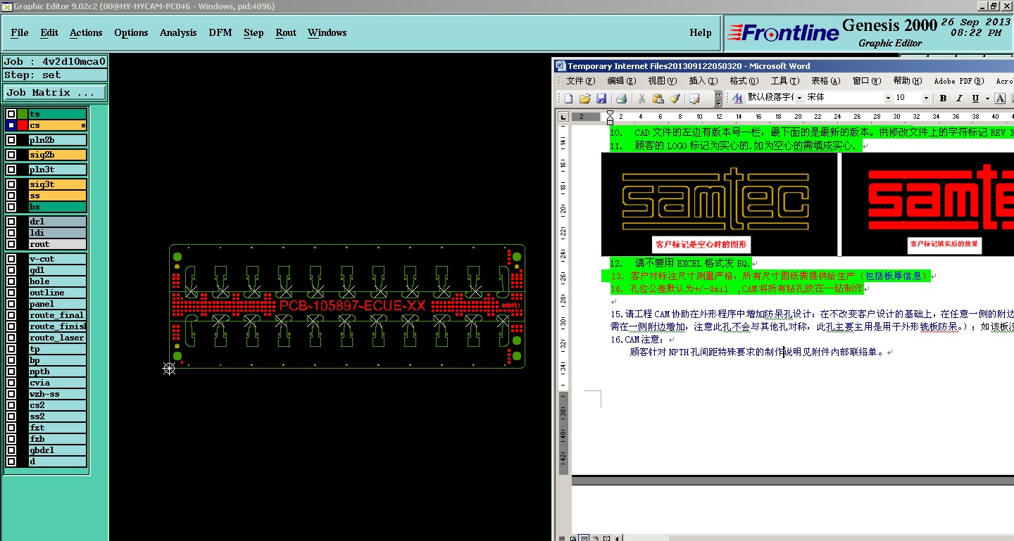
Task: Expand Word toolbar options overflow arrow
Action: point(718,98)
